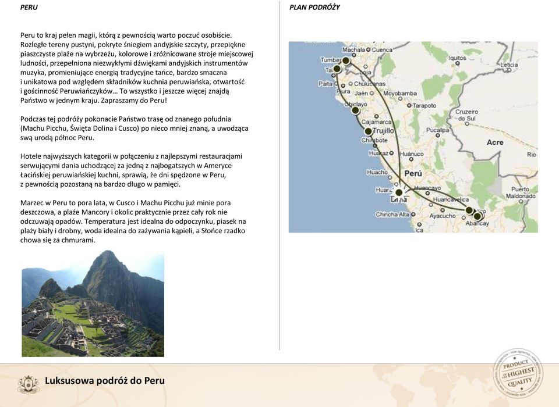Click the crest logo in the footer
The height and width of the screenshot is (407, 559).
[28, 384]
